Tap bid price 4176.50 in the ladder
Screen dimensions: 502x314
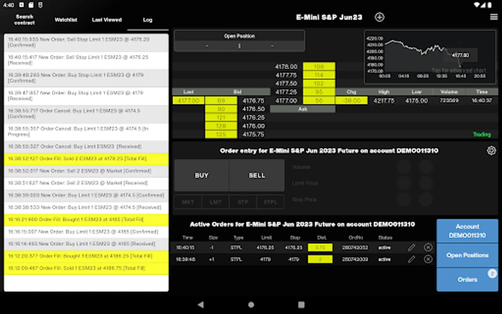tap(253, 109)
